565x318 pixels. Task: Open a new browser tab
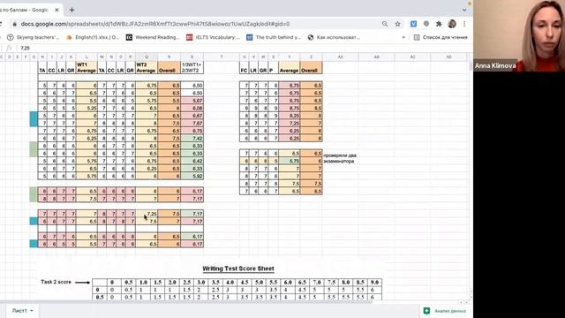pyautogui.click(x=72, y=10)
